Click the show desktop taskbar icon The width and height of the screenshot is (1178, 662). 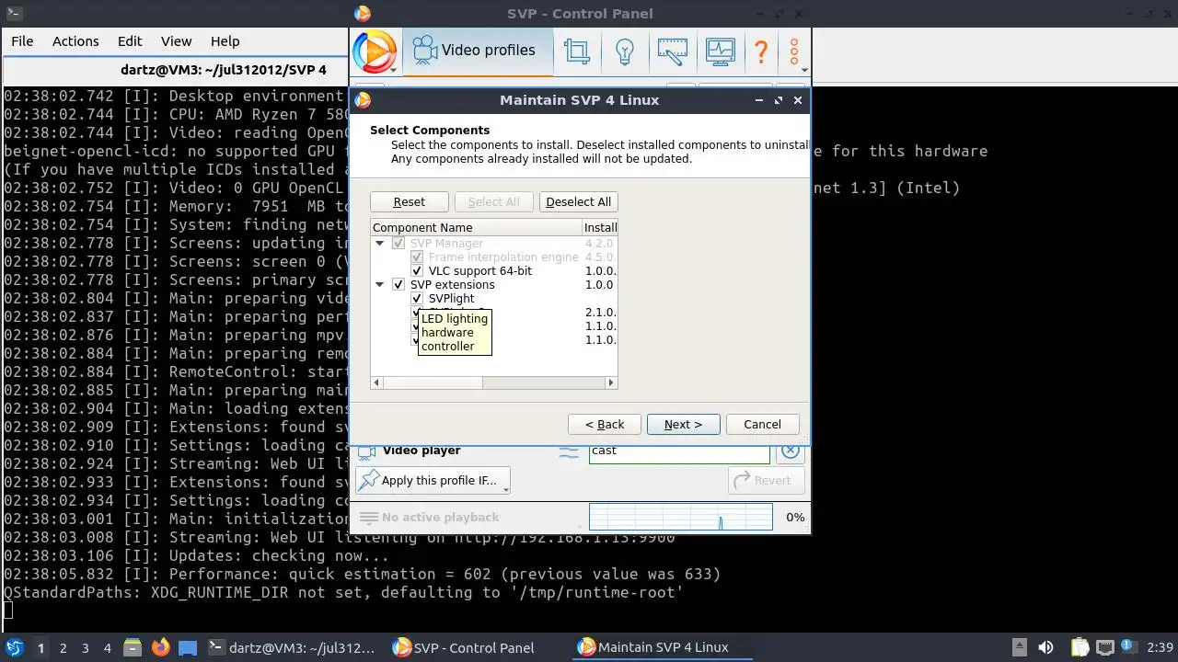(188, 647)
